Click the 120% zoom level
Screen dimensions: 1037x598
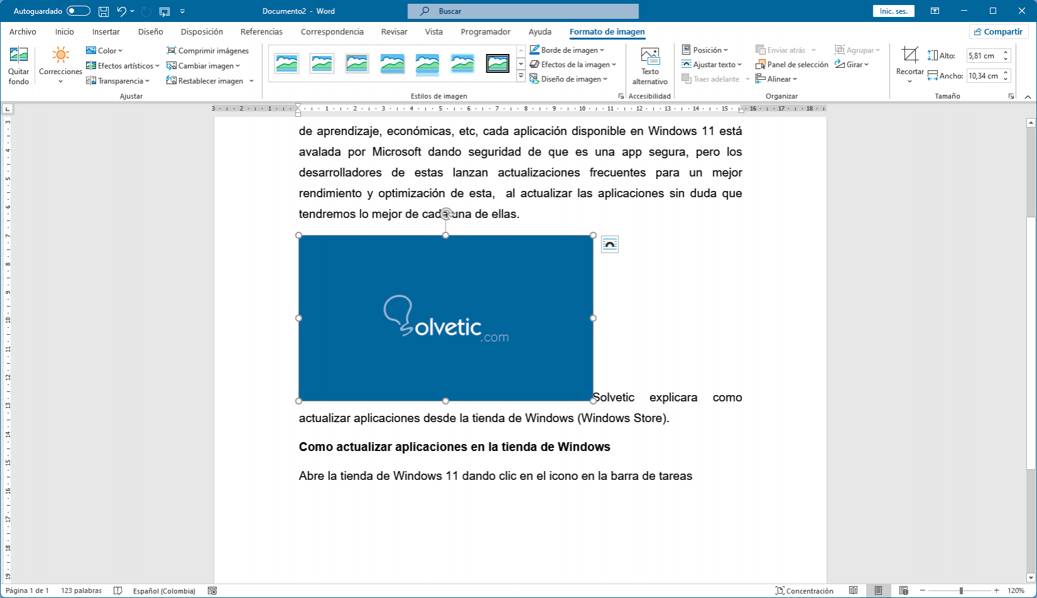tap(1016, 590)
